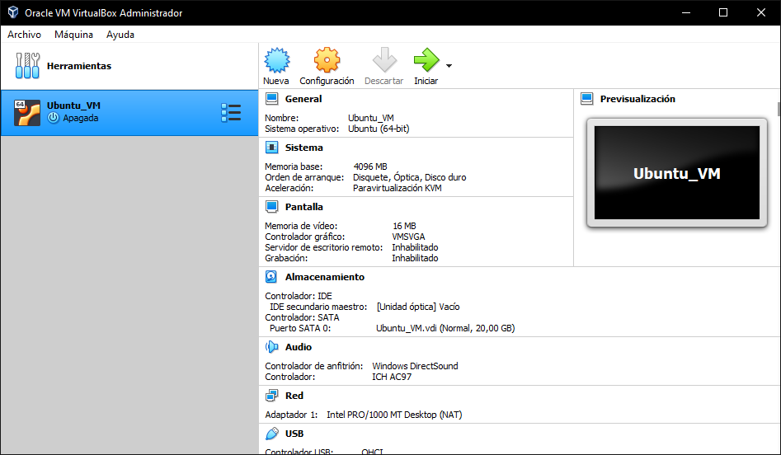Click the details pane vertical scrollbar
This screenshot has height=455, width=781.
pyautogui.click(x=779, y=109)
